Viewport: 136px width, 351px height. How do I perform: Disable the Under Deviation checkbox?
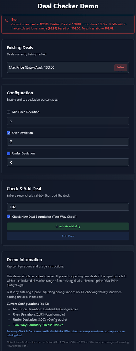[9, 154]
